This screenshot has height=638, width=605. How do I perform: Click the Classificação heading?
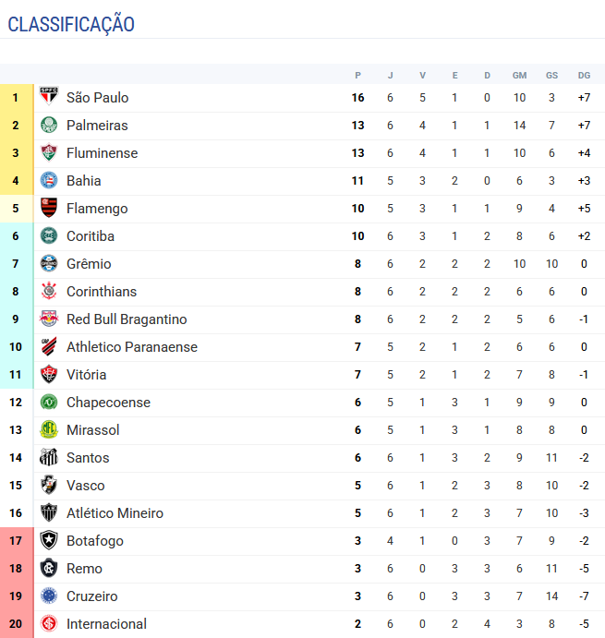click(x=71, y=25)
